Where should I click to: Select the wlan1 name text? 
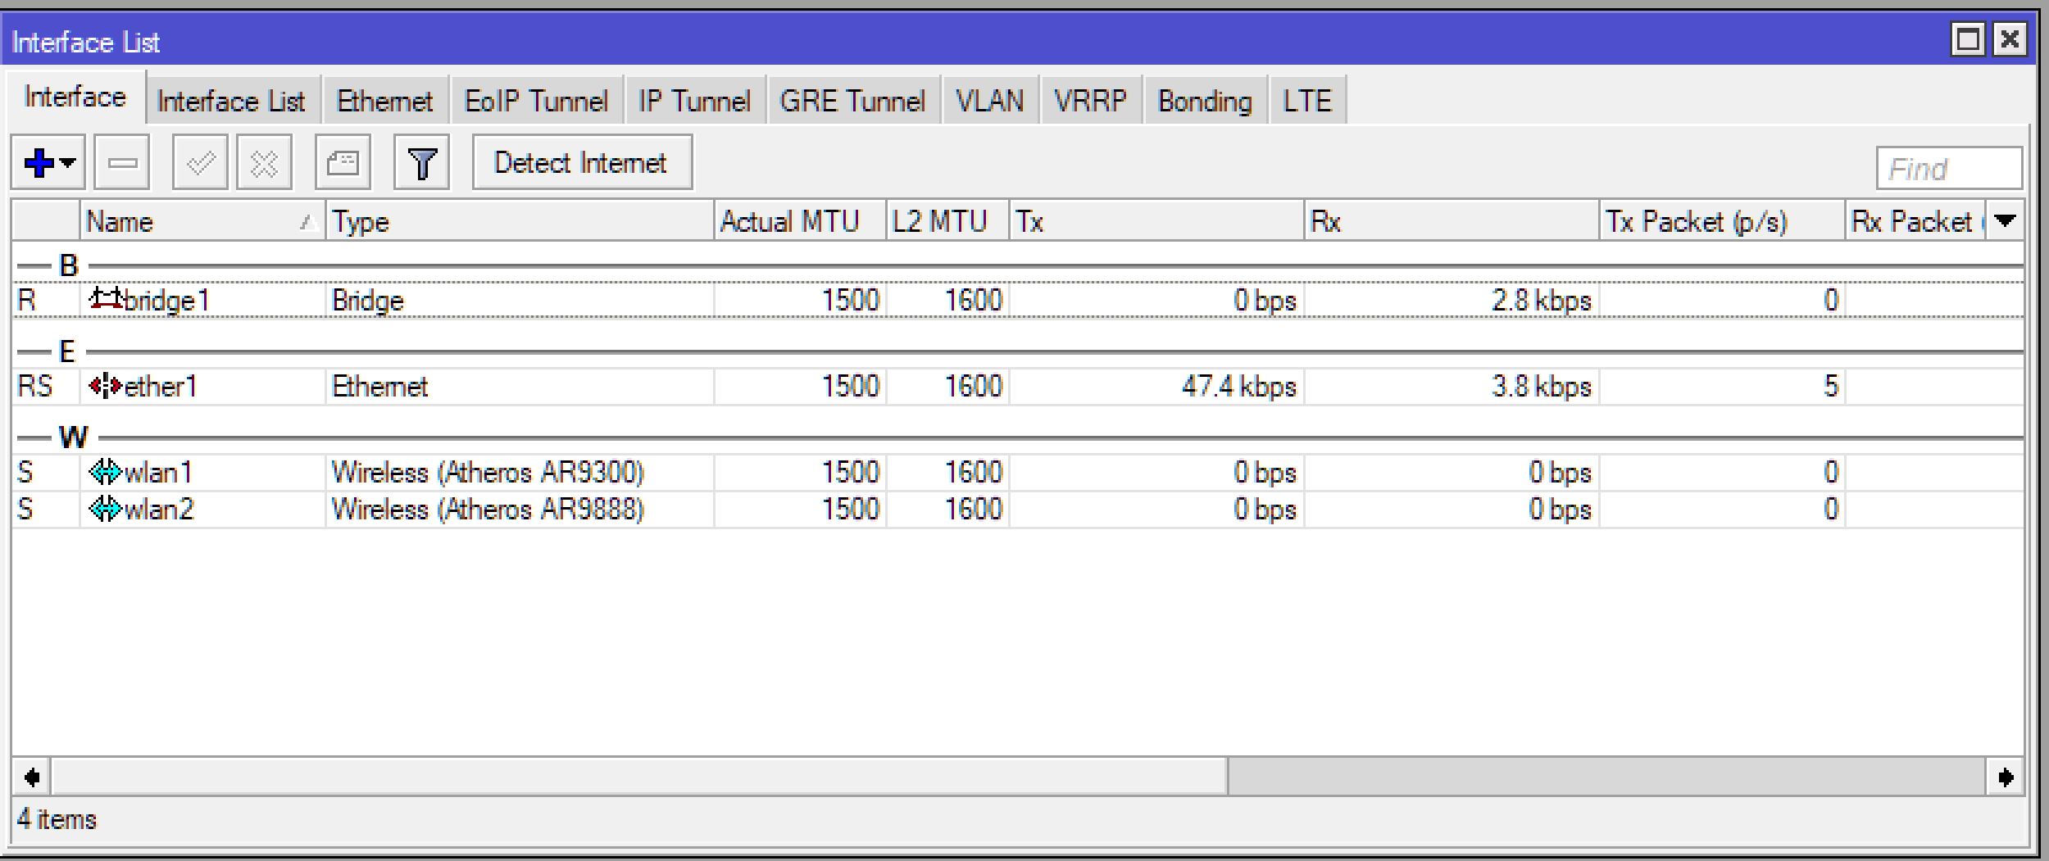pyautogui.click(x=158, y=472)
